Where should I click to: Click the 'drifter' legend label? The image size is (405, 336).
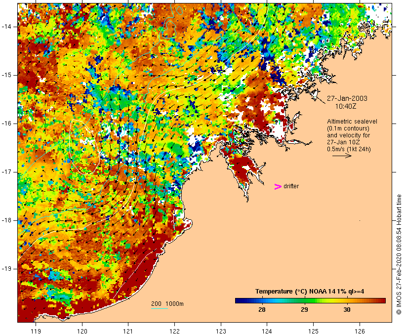(x=291, y=186)
